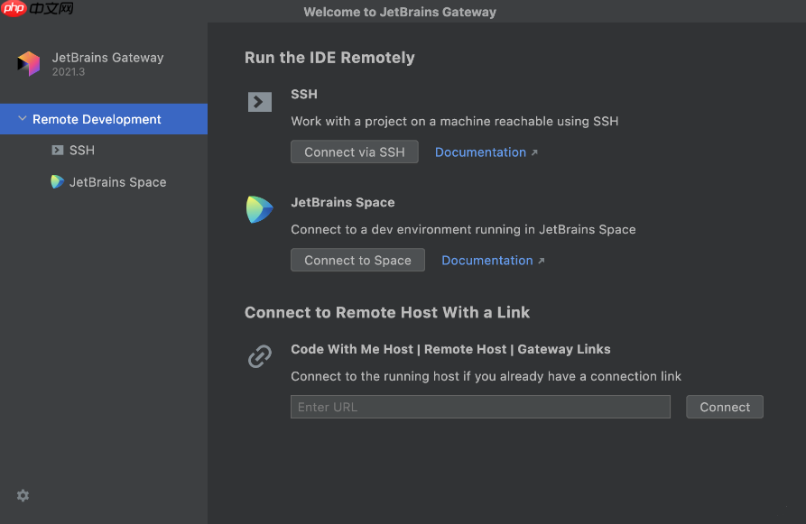Focus the Enter URL input field

tap(480, 407)
